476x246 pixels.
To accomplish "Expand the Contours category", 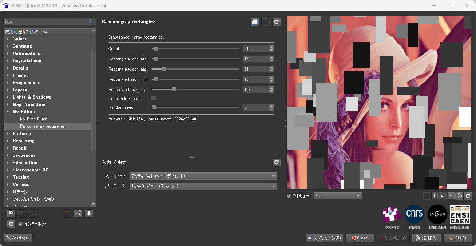I will (8, 46).
